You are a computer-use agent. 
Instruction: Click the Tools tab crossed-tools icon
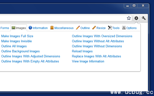(110, 28)
